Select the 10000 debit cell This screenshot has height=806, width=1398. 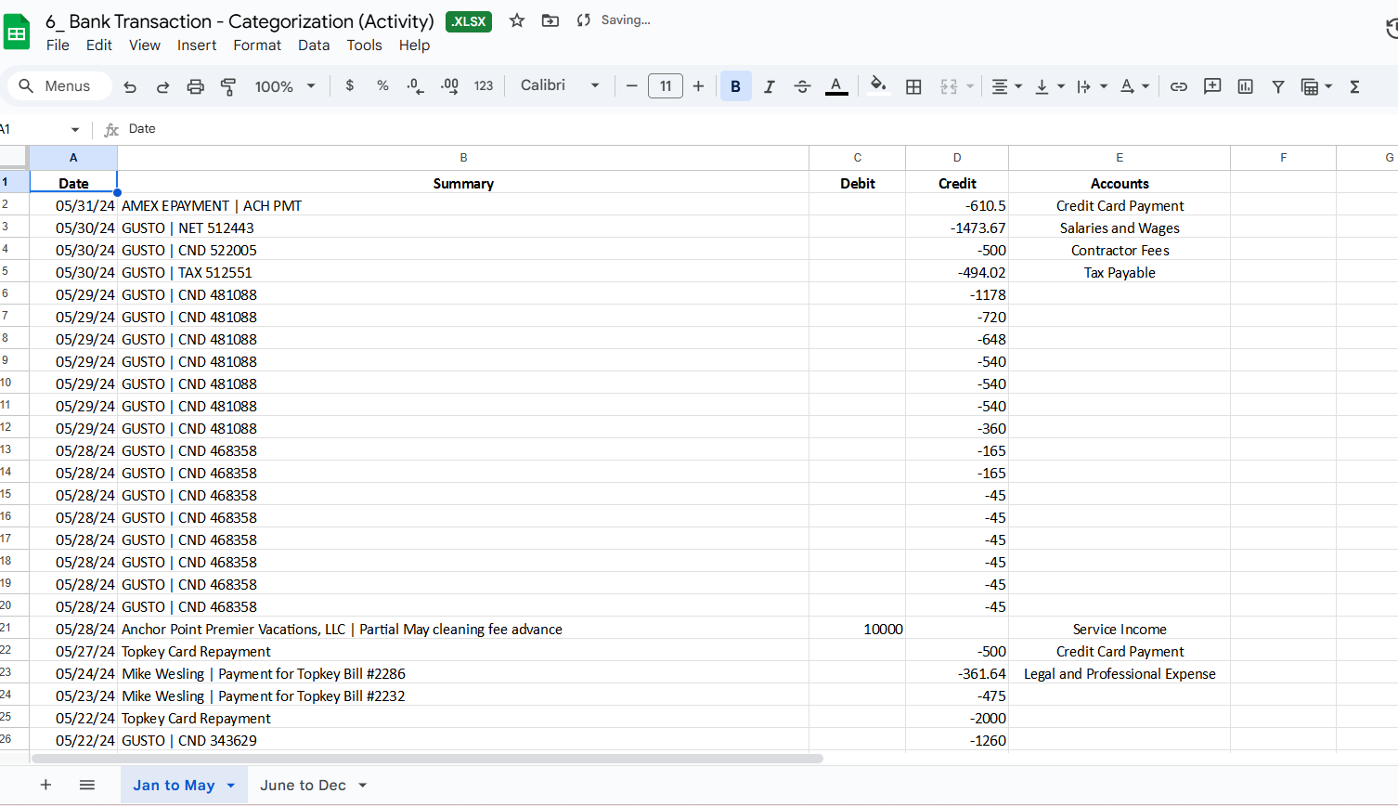(857, 629)
